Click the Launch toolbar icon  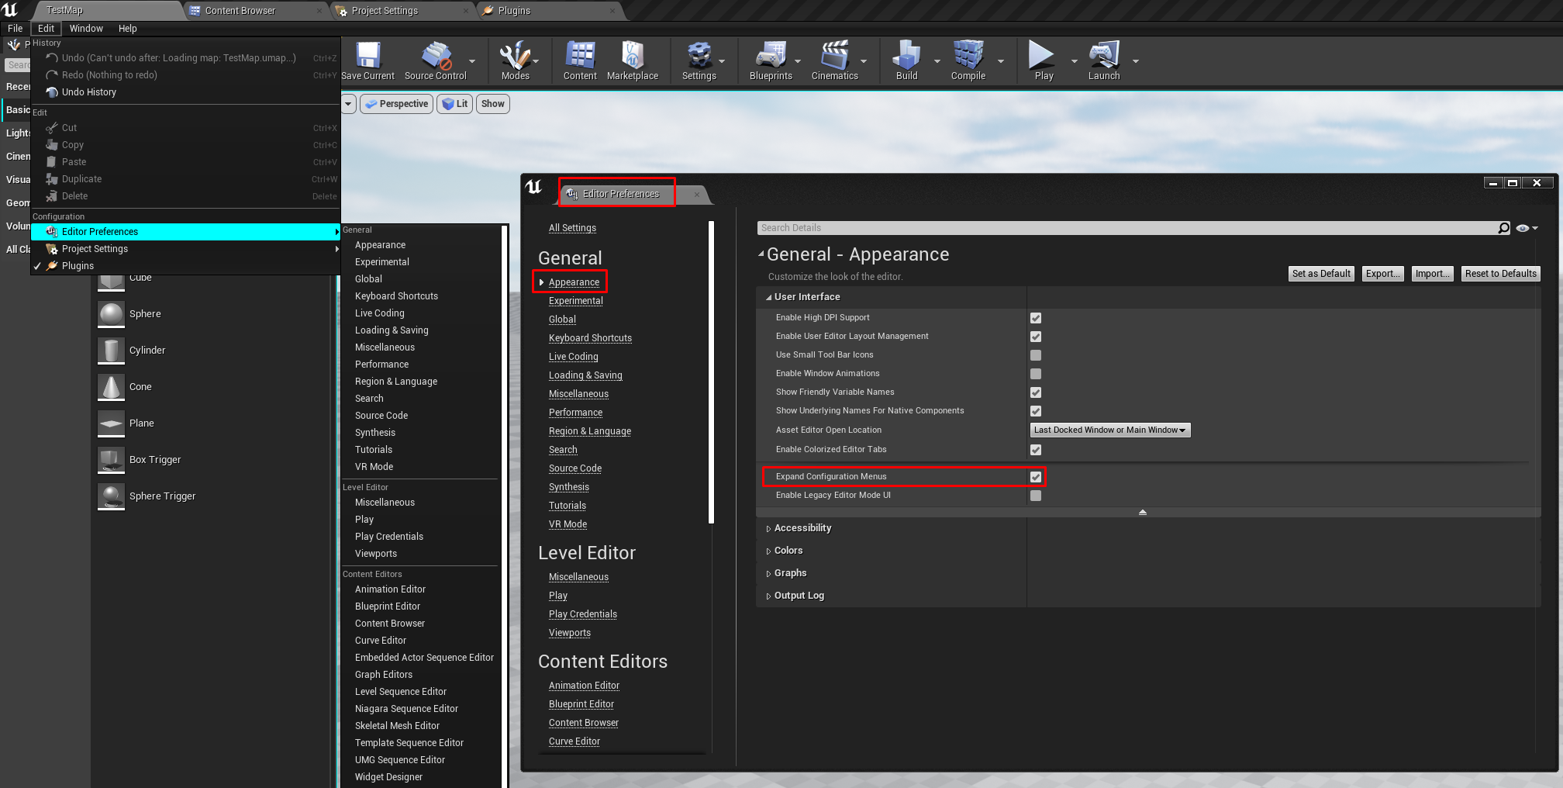click(1104, 56)
